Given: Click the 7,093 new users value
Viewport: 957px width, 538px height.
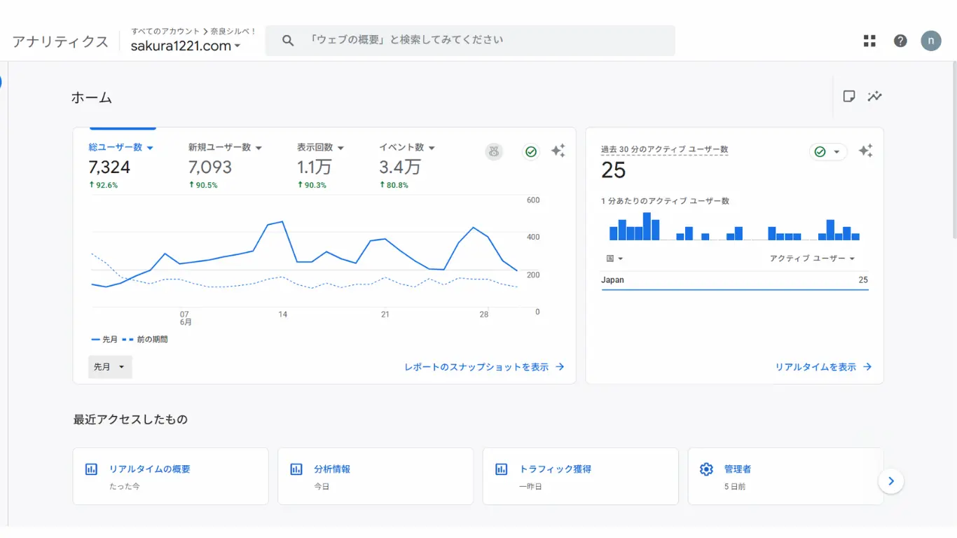Looking at the screenshot, I should 210,167.
